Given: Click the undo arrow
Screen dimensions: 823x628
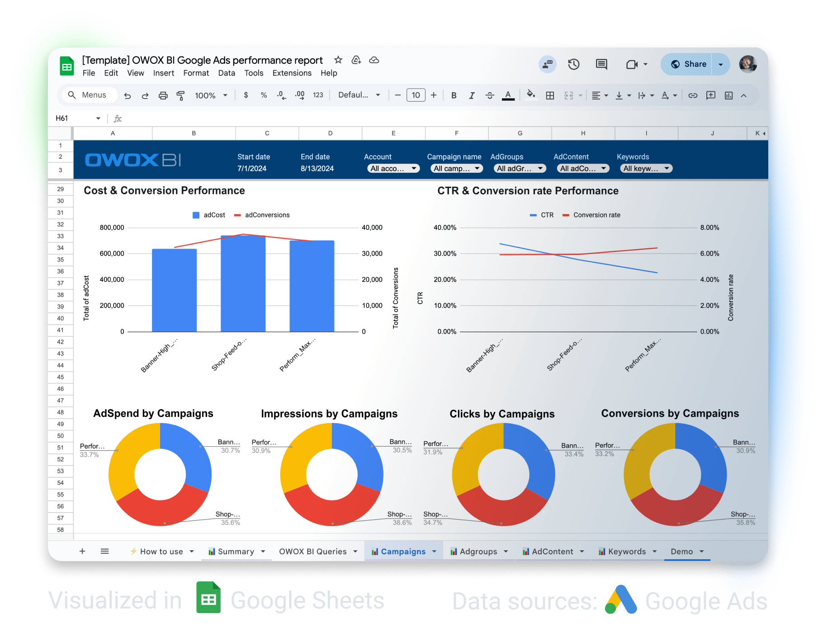Looking at the screenshot, I should pos(128,95).
